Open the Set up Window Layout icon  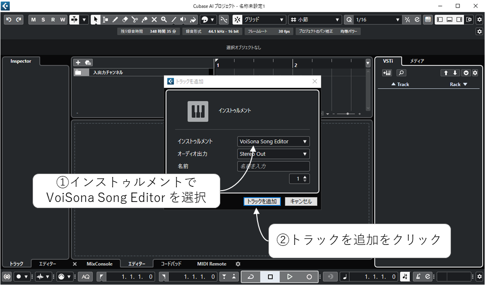469,20
